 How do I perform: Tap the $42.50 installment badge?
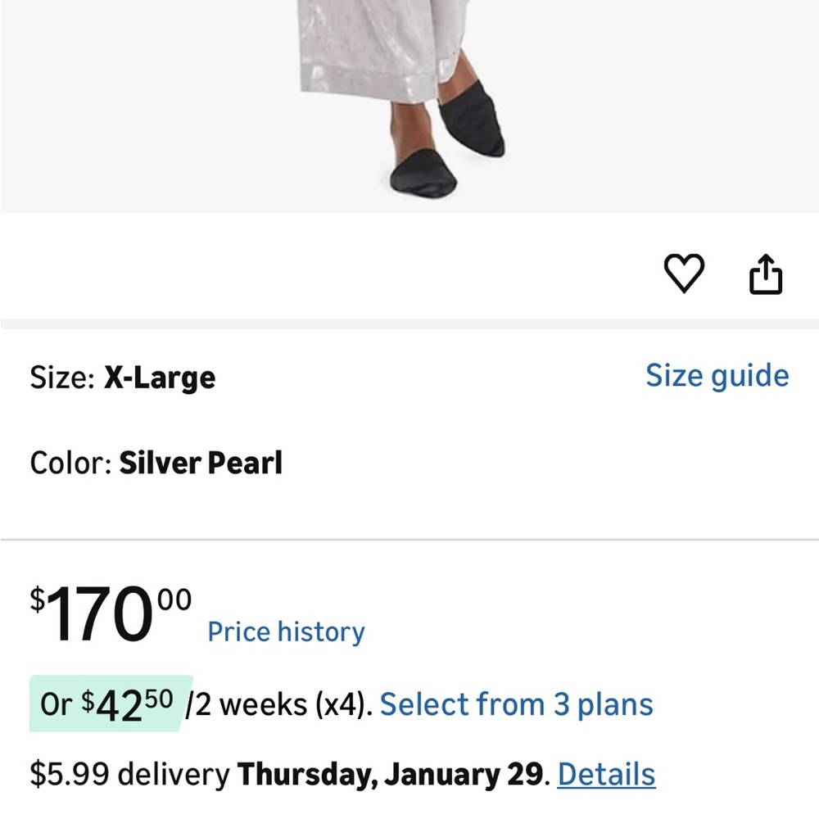tap(111, 704)
